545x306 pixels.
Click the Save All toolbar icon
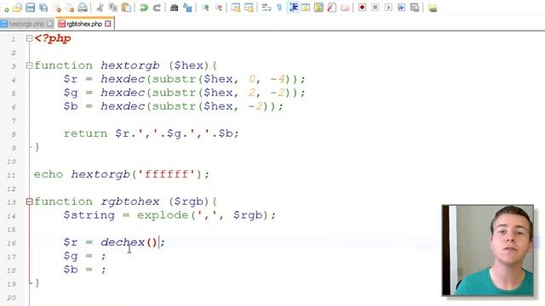pyautogui.click(x=43, y=8)
